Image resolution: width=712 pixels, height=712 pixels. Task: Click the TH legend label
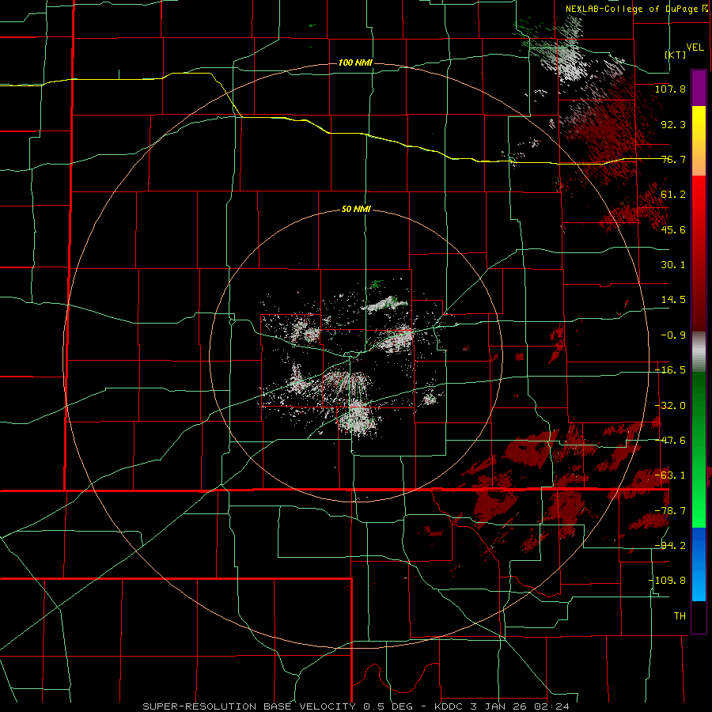tap(680, 615)
